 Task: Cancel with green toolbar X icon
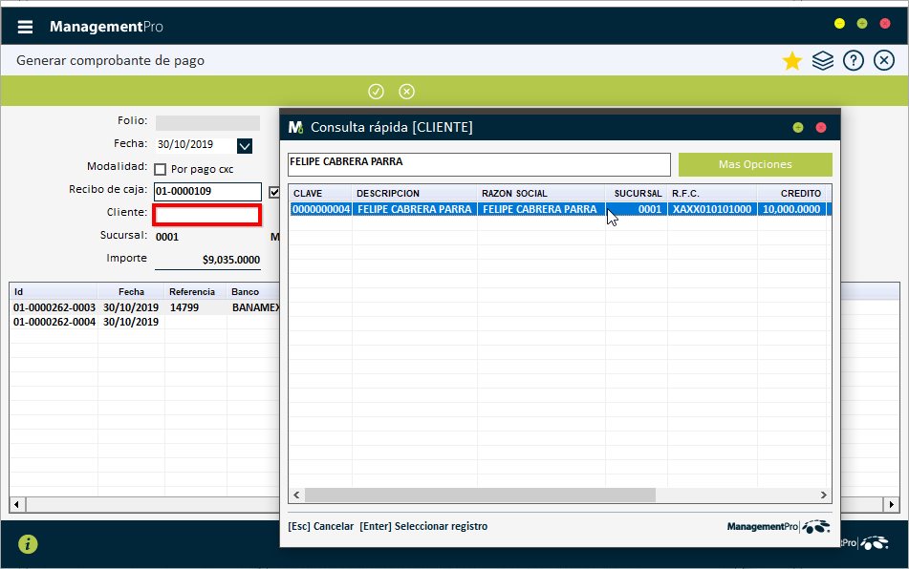pyautogui.click(x=406, y=92)
